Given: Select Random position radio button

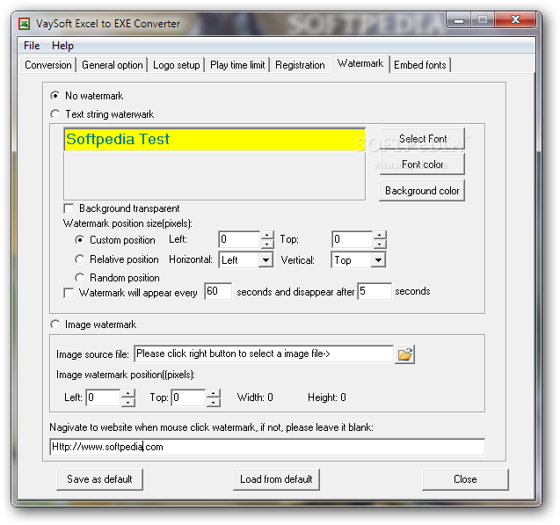Looking at the screenshot, I should tap(79, 278).
